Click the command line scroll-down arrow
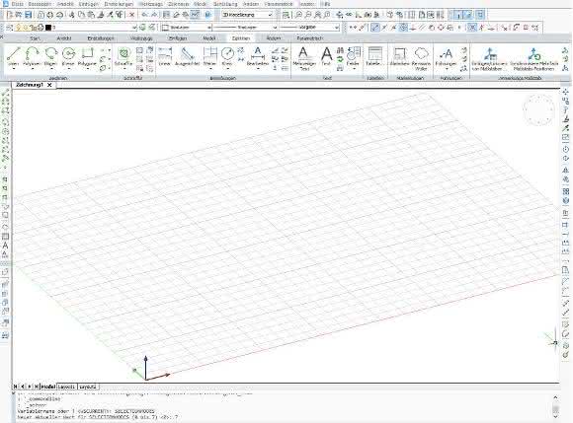 click(555, 416)
